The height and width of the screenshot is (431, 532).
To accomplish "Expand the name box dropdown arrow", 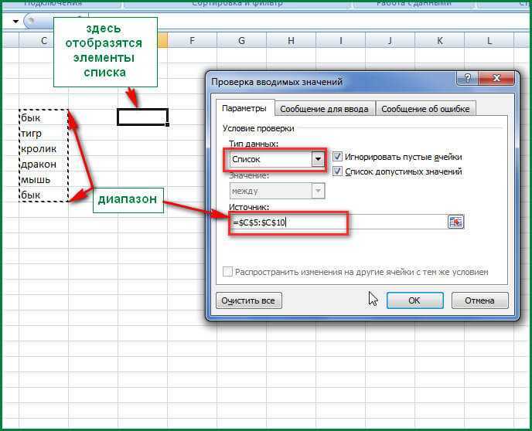I will click(15, 22).
